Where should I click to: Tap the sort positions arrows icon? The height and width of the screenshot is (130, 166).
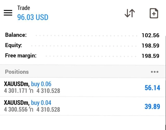[130, 13]
